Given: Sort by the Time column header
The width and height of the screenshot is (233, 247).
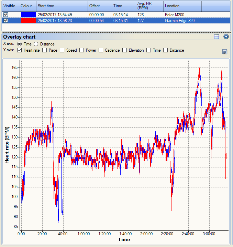Looking at the screenshot, I should pyautogui.click(x=124, y=6).
